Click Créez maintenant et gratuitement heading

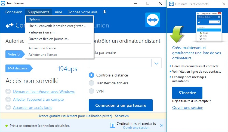click(197, 53)
